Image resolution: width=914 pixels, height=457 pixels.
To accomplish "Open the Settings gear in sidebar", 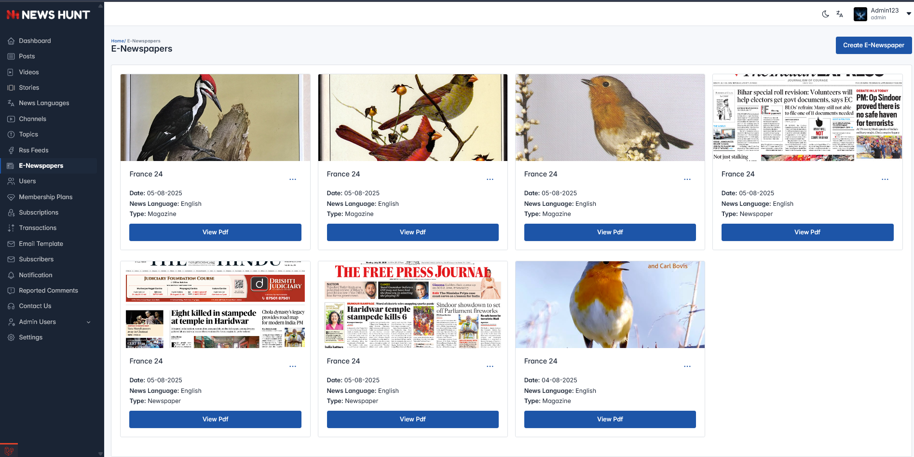I will point(11,337).
